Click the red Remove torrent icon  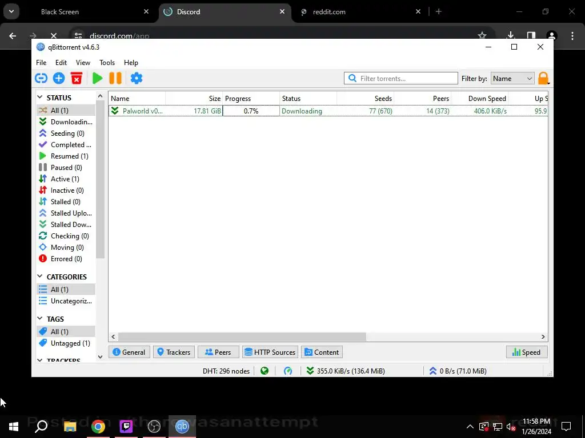tap(77, 78)
